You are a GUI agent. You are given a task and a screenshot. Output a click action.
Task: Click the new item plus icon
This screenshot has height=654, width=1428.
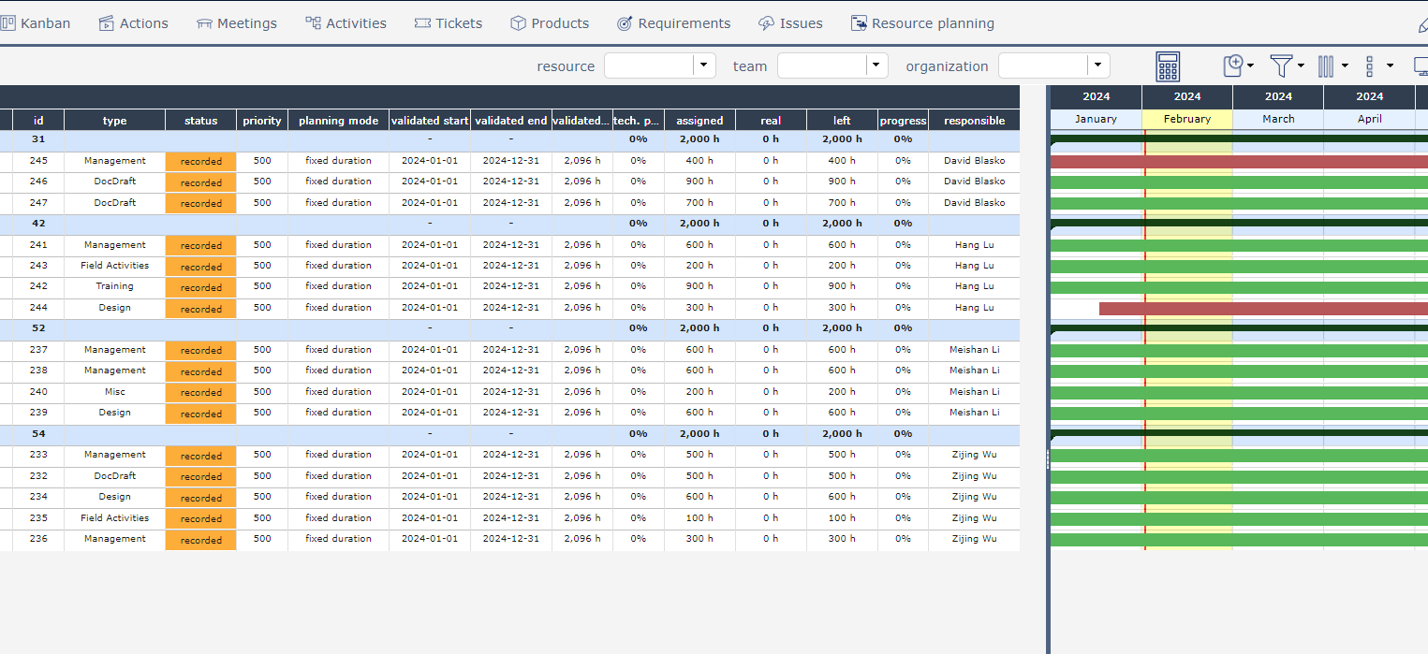(1233, 65)
